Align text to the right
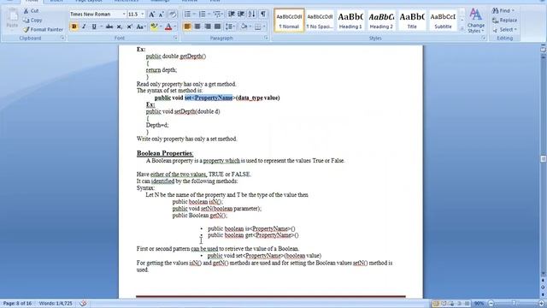Viewport: 547px width, 308px height. (208, 27)
